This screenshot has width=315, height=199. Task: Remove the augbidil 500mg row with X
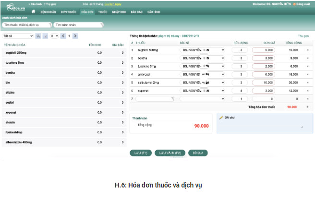(x=307, y=50)
